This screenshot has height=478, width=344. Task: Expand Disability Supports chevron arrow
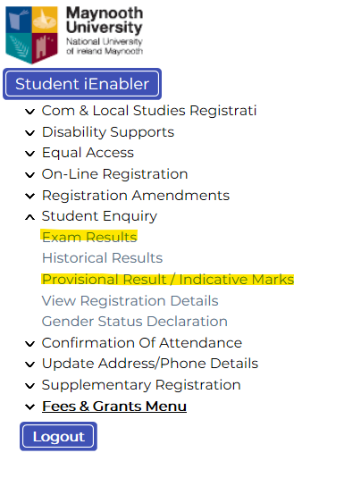[29, 133]
